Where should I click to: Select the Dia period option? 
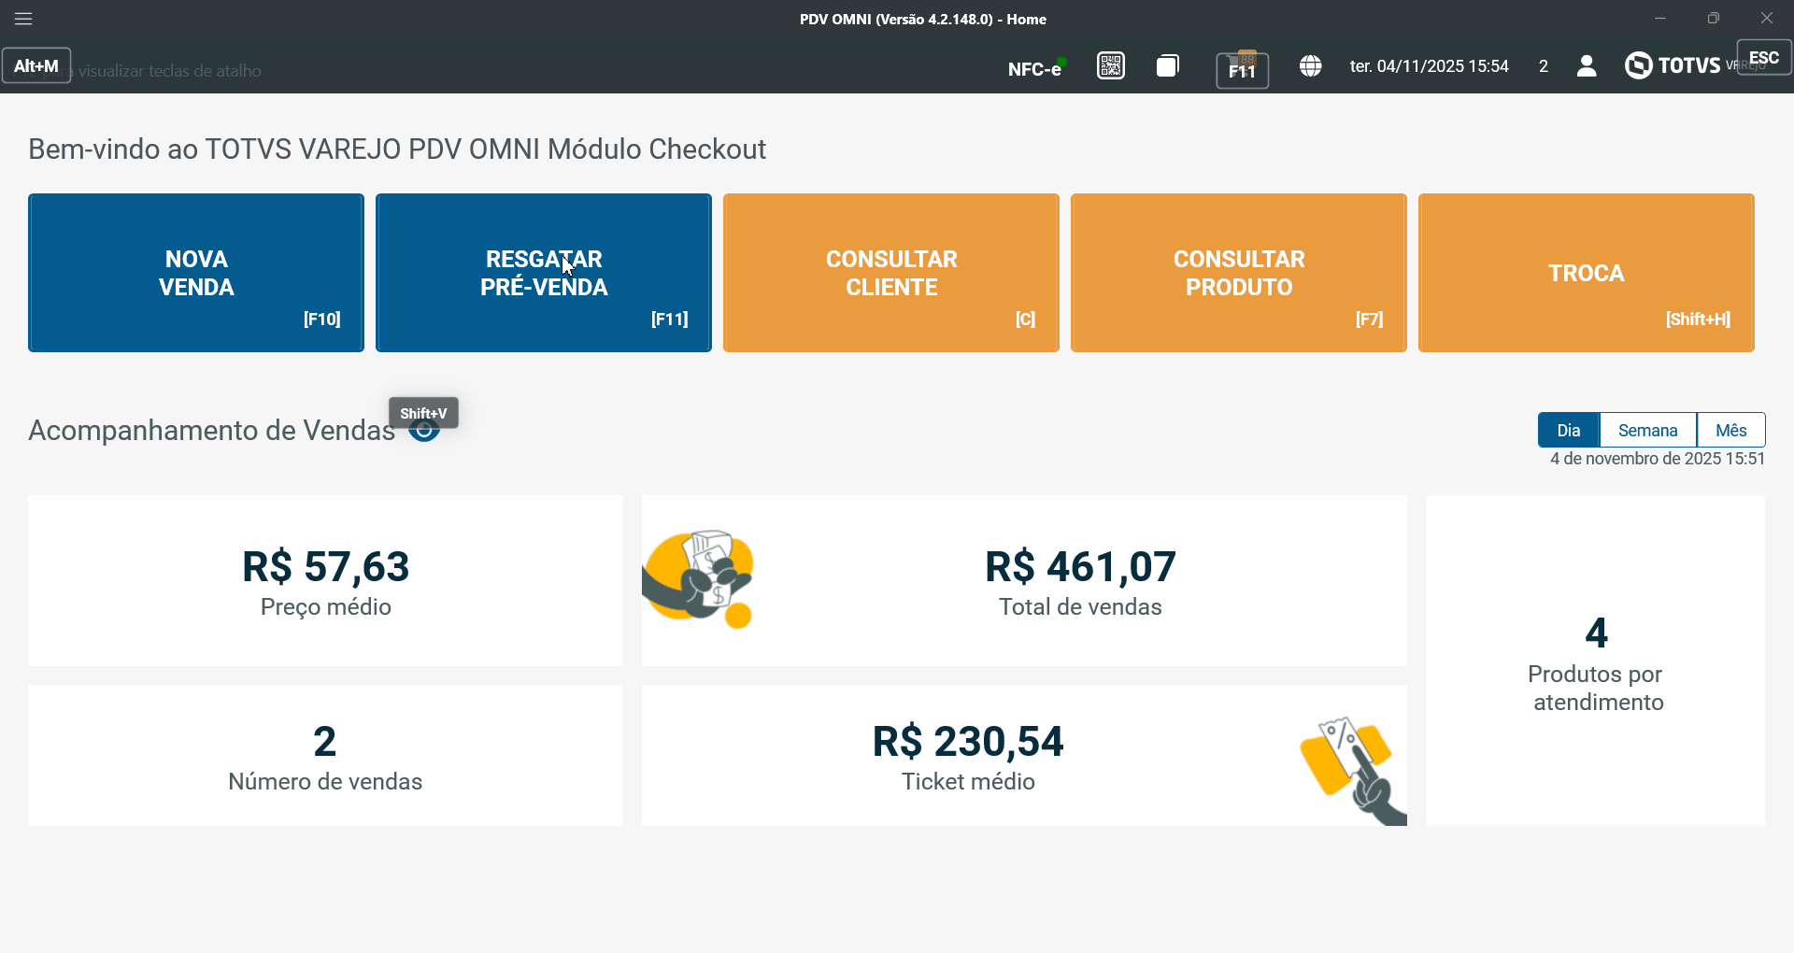coord(1569,430)
